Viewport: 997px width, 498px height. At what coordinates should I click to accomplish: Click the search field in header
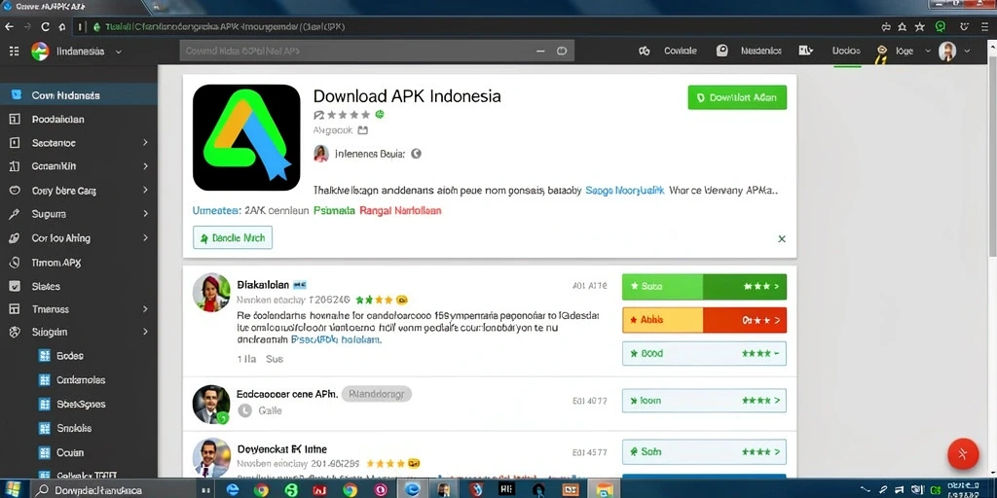377,51
